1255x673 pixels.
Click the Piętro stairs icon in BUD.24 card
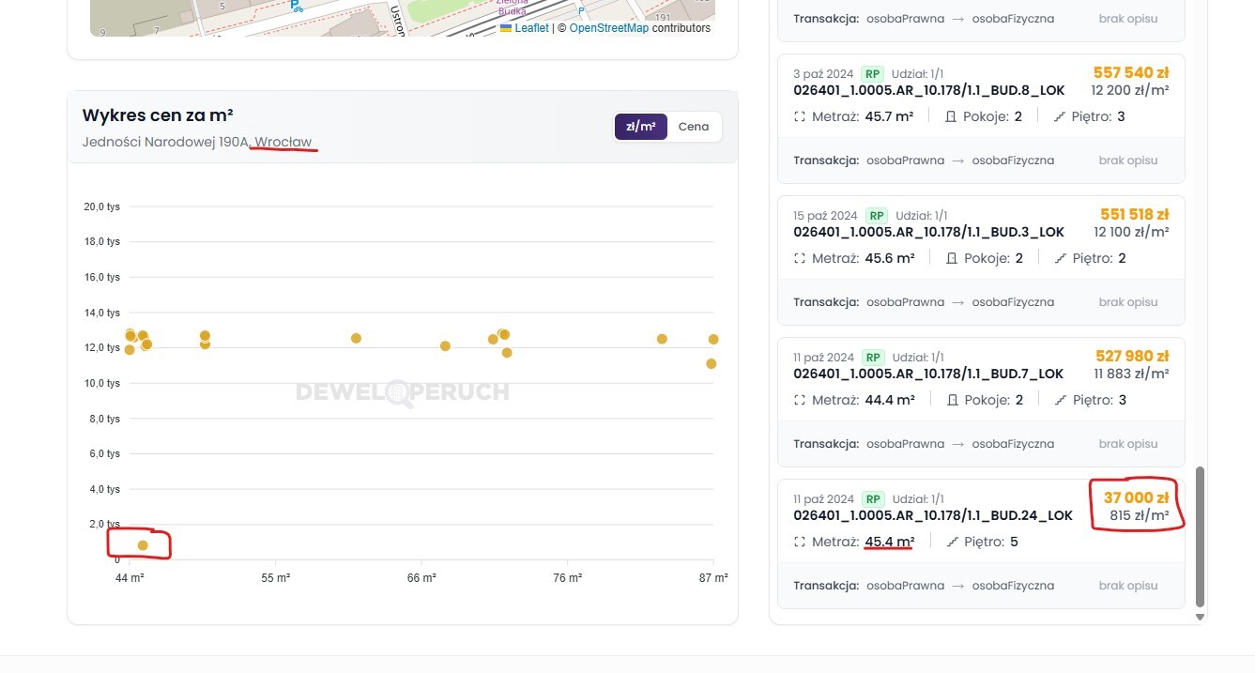[954, 542]
